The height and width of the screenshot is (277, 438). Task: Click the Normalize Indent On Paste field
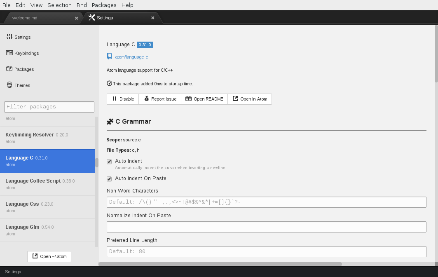click(267, 227)
